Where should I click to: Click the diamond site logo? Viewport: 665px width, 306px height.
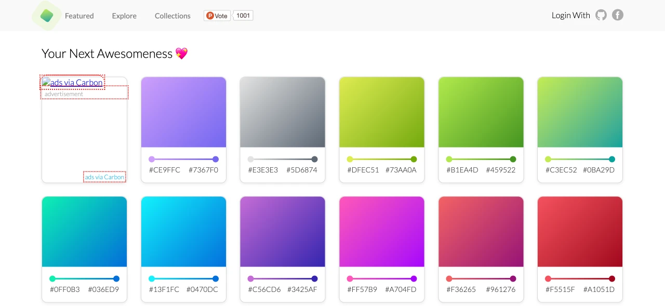[x=46, y=15]
